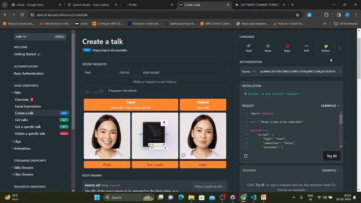Open the Basic Authentication page
The image size is (361, 203).
(29, 73)
